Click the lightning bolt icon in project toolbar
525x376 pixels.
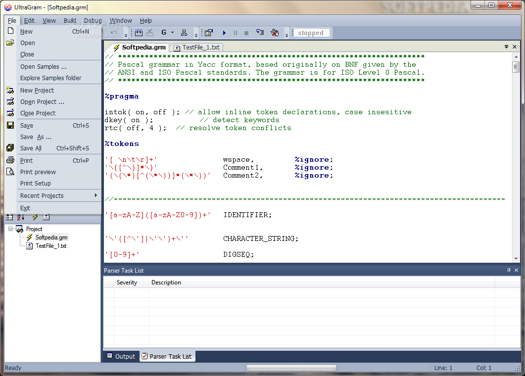click(35, 217)
